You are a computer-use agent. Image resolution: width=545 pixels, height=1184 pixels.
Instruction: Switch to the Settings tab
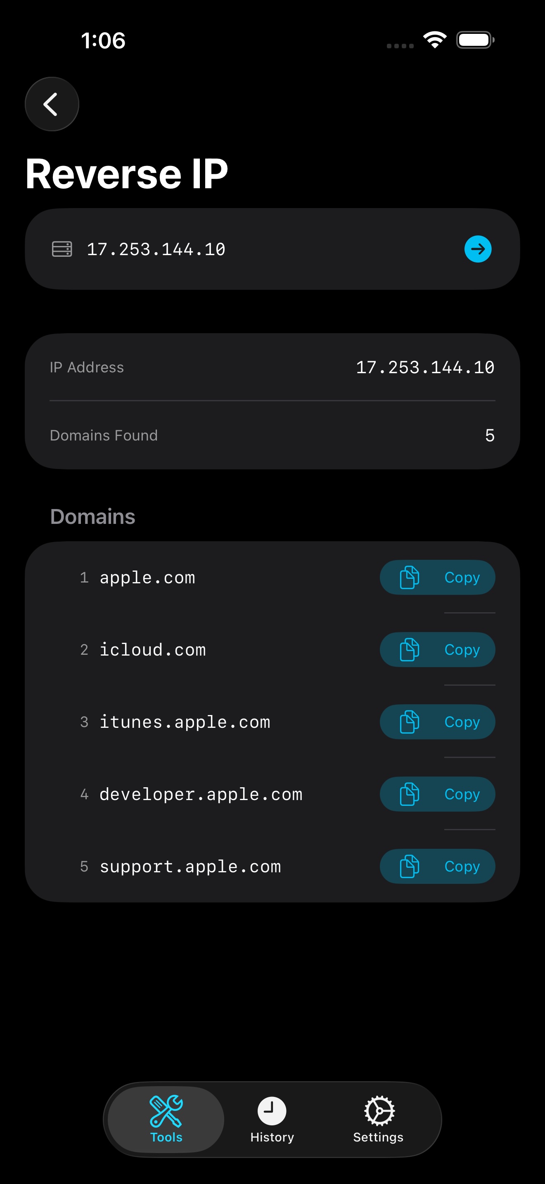(378, 1120)
